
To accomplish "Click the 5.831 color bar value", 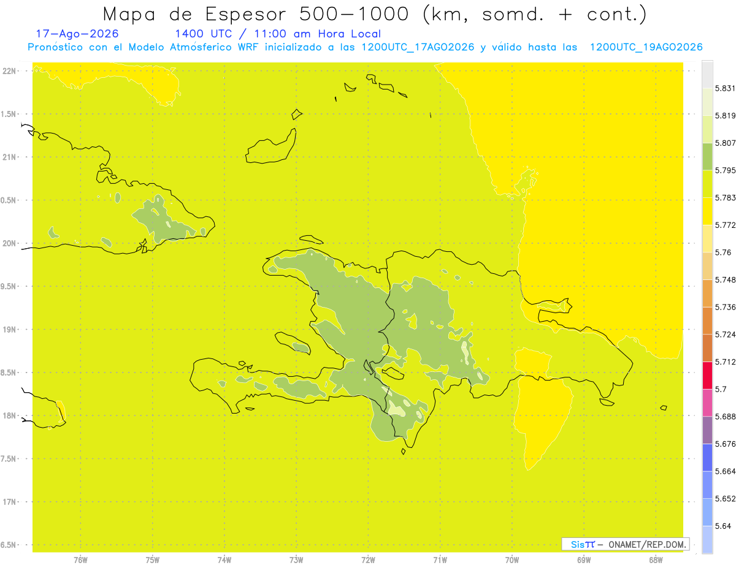I will point(726,88).
